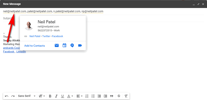The image size is (207, 100).
Task: Click Add to Contacts
Action: point(35,46)
